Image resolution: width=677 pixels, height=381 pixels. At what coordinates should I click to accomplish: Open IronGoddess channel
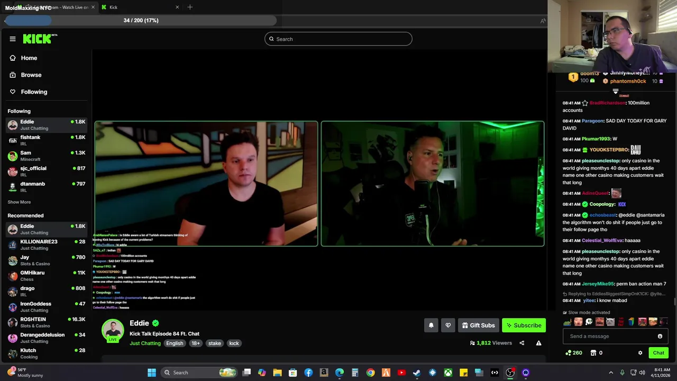pos(46,307)
